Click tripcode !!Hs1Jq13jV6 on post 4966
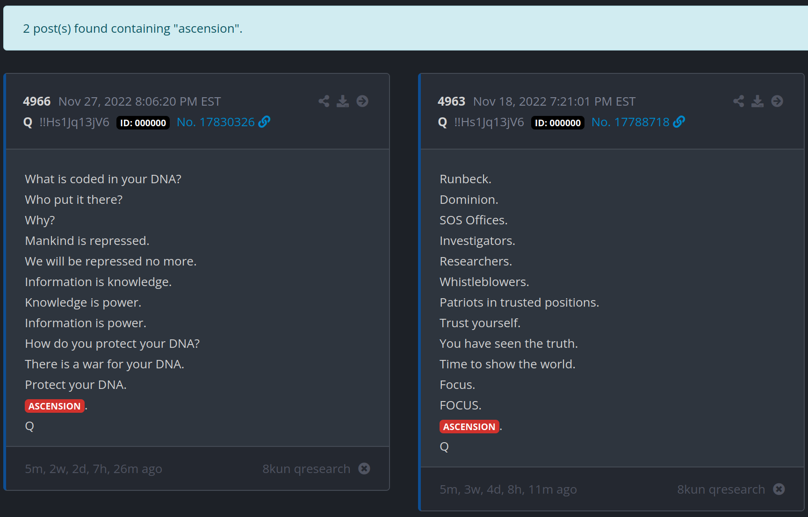This screenshot has width=808, height=517. [74, 122]
